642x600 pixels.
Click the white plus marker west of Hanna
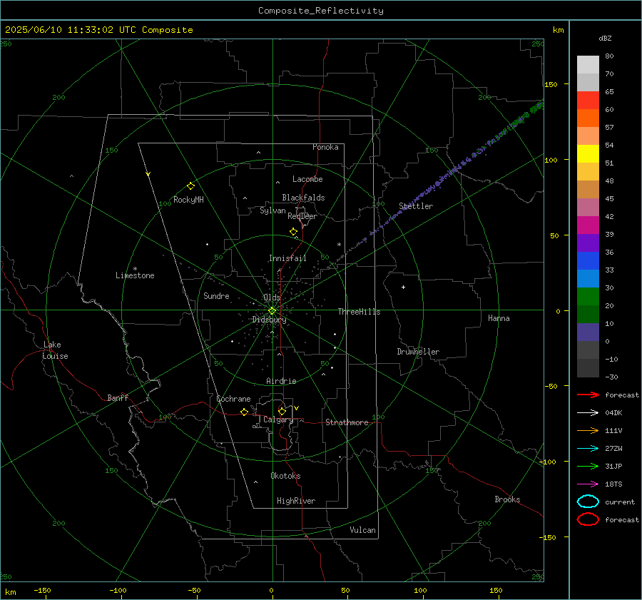pyautogui.click(x=403, y=287)
